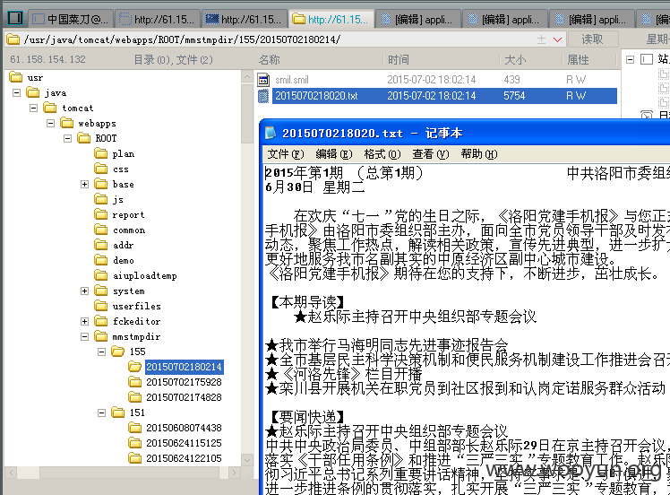The image size is (670, 495).
Task: Select the fckeditor folder label
Action: tap(137, 321)
